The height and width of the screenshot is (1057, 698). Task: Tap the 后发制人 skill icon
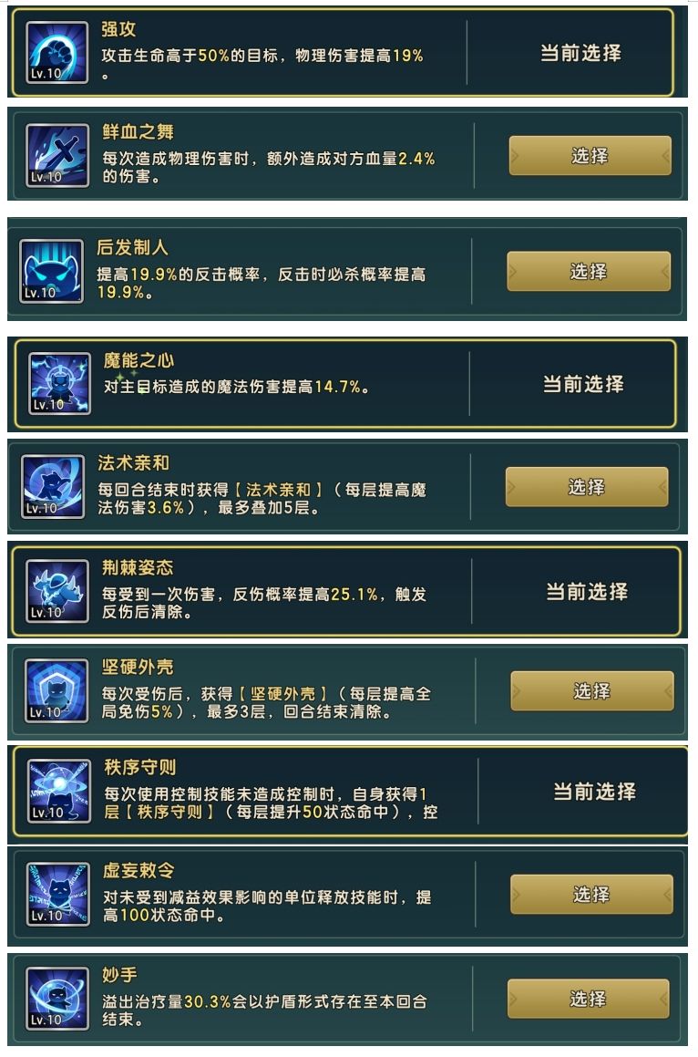click(52, 271)
